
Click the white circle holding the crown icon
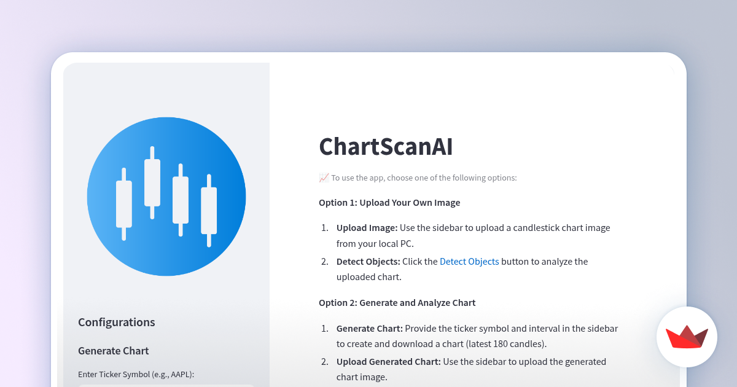click(x=687, y=337)
